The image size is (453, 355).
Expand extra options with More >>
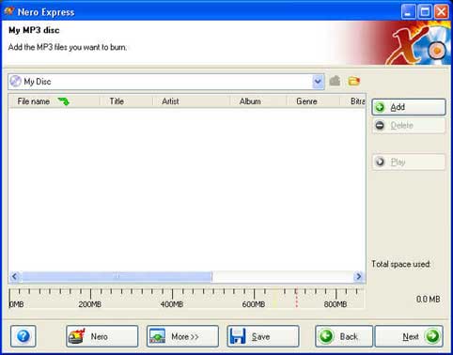[182, 336]
